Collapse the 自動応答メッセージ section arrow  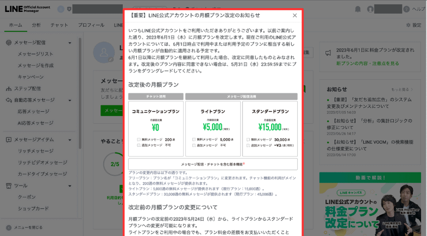[70, 100]
